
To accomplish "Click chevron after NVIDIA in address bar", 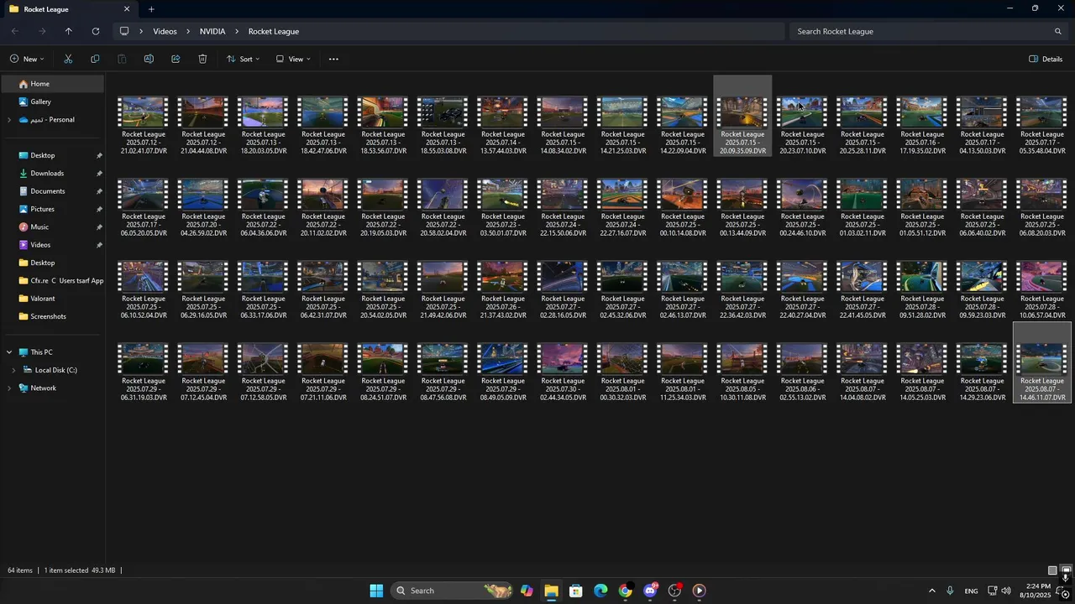I will 237,31.
